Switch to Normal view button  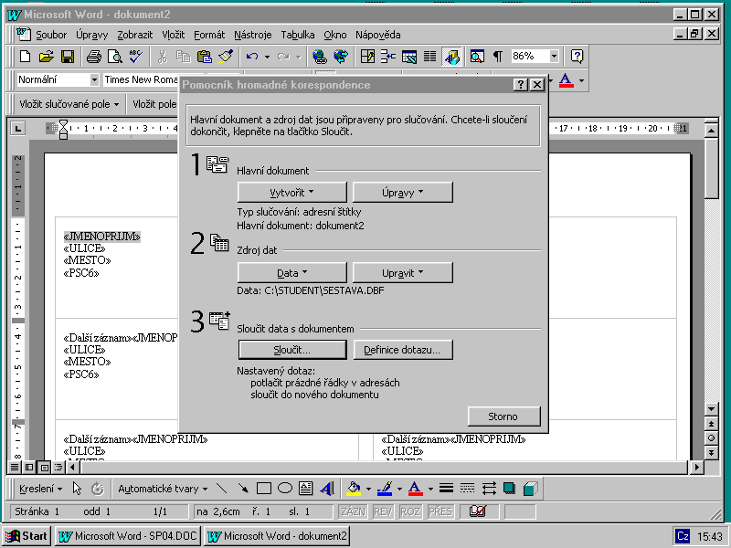[x=15, y=467]
